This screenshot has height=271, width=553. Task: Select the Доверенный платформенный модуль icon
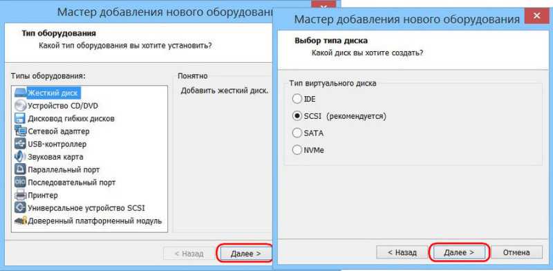click(x=21, y=221)
